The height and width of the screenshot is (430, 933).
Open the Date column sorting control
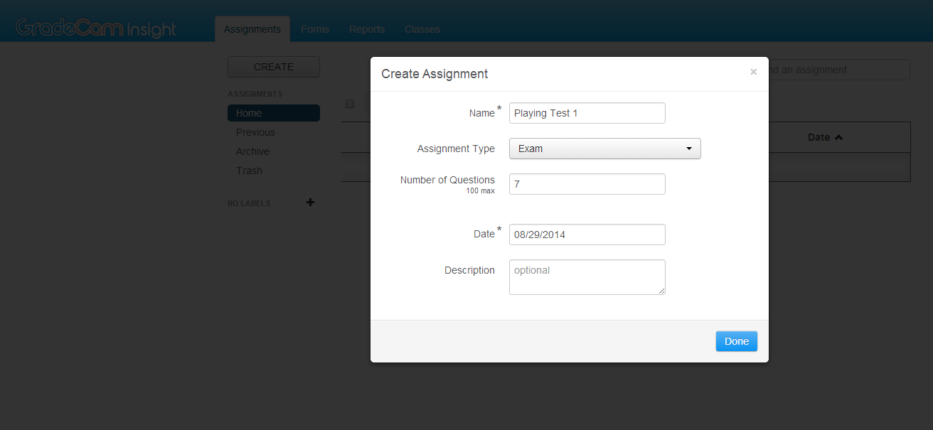(x=825, y=137)
